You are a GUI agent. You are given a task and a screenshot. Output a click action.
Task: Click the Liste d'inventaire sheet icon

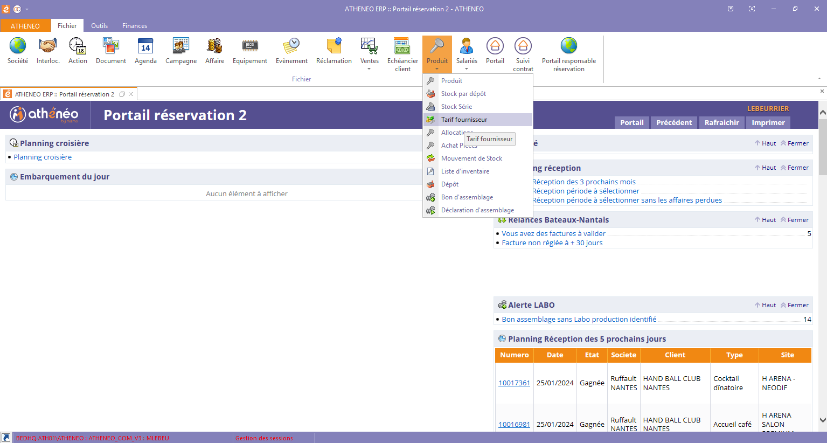point(430,171)
